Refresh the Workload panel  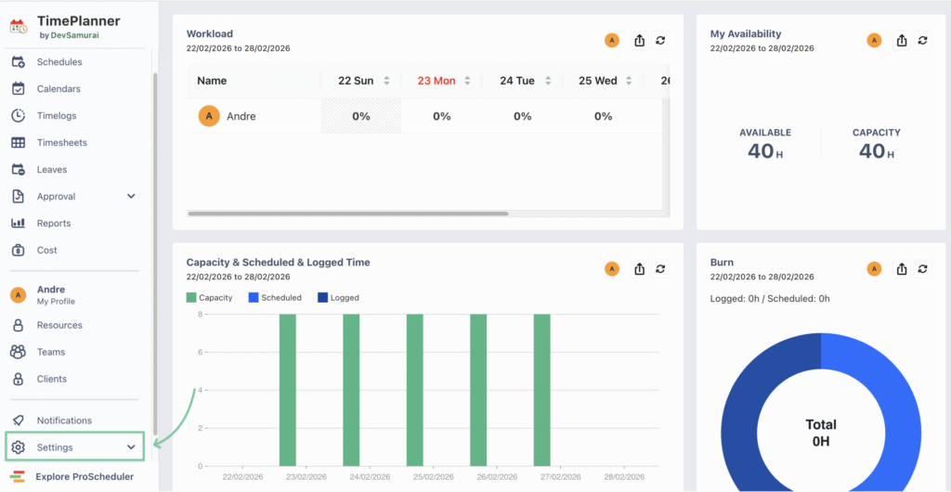point(660,40)
